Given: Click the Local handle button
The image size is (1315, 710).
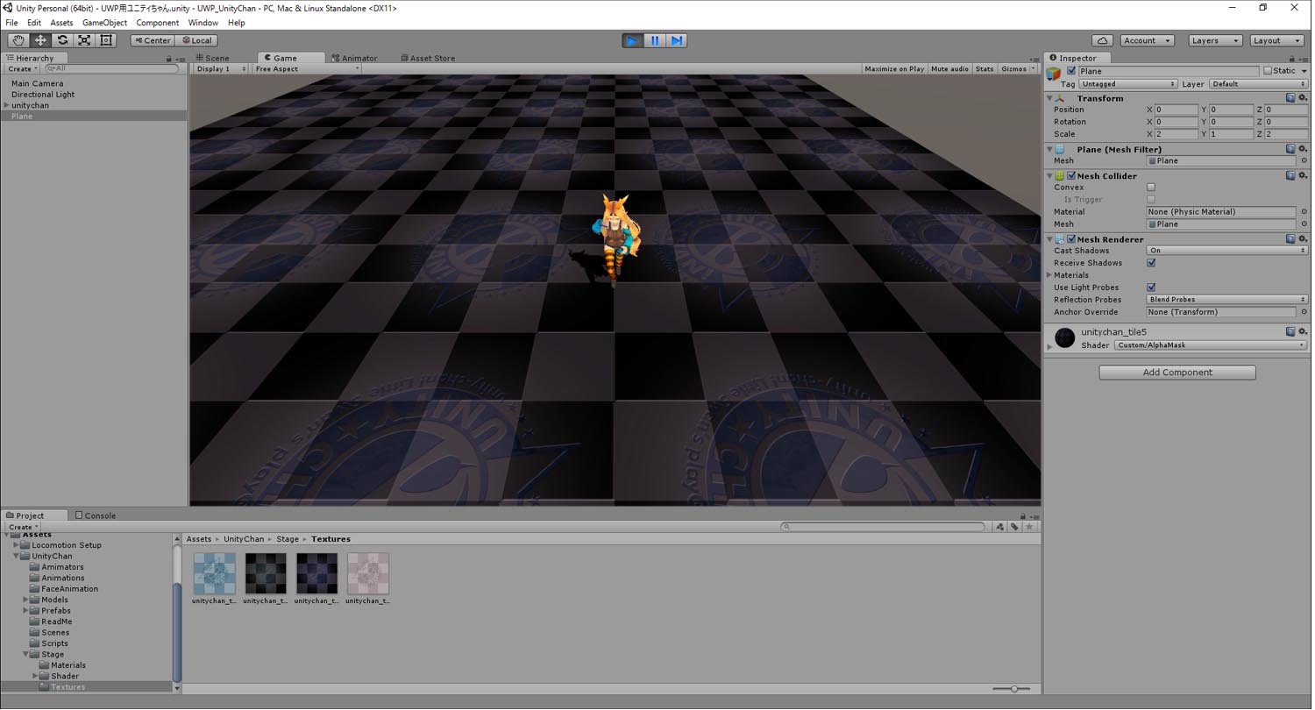Looking at the screenshot, I should click(x=196, y=40).
